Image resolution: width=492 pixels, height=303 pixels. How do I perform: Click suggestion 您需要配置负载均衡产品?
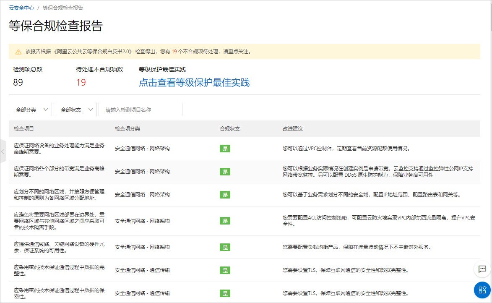[x=357, y=247]
